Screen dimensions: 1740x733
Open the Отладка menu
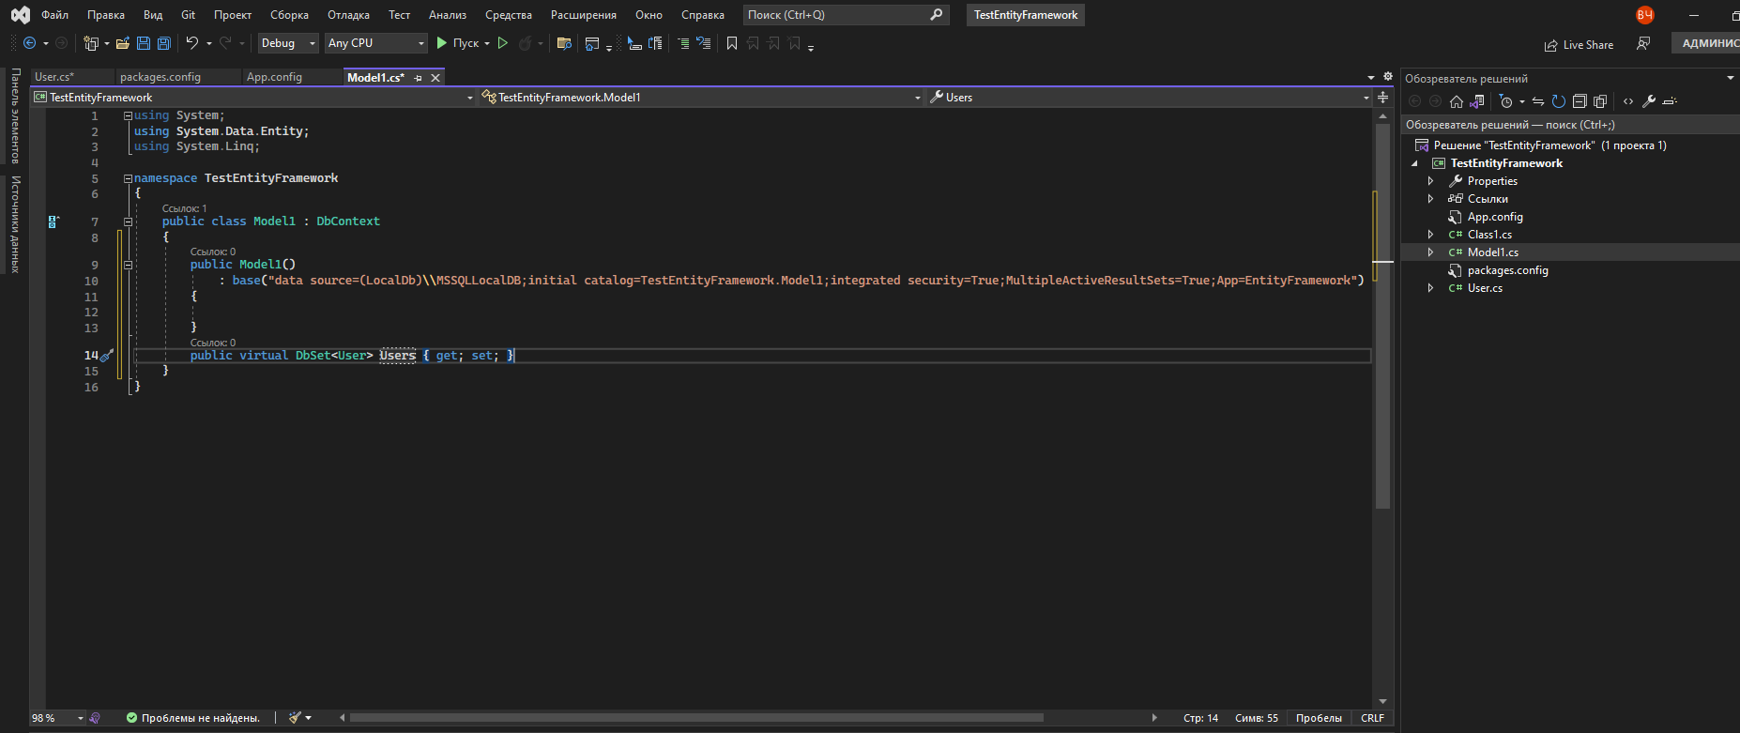pos(348,15)
